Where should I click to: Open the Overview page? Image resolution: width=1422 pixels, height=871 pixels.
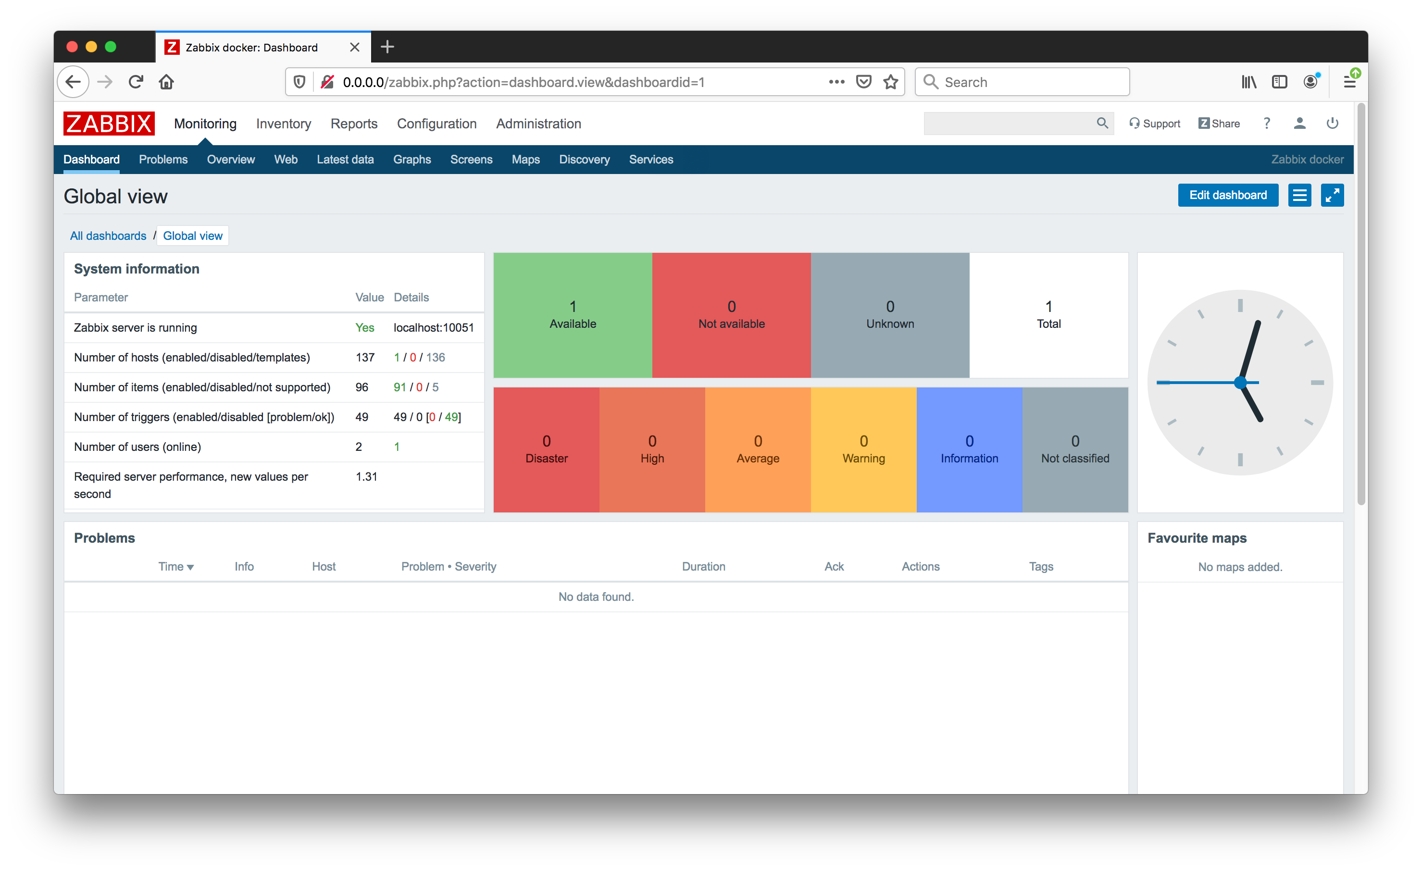click(x=231, y=159)
